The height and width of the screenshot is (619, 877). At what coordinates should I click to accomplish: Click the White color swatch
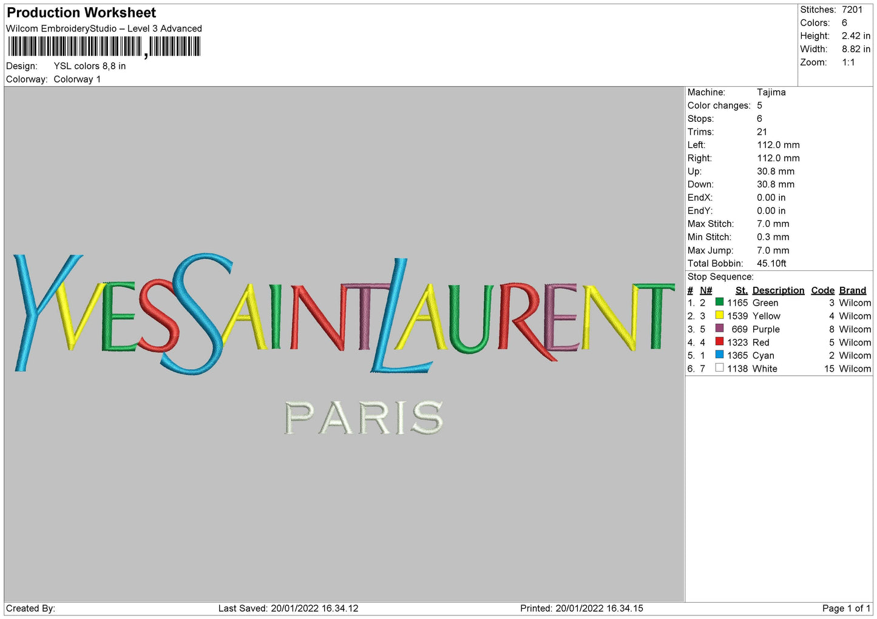tap(719, 368)
